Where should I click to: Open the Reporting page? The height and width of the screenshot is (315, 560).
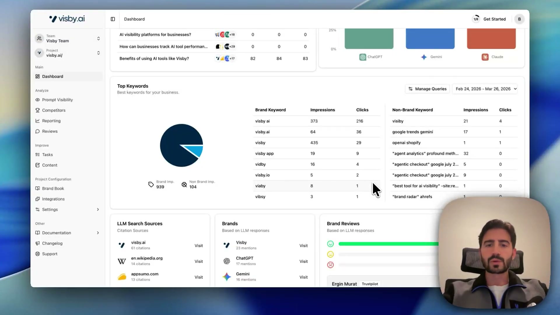click(x=51, y=121)
